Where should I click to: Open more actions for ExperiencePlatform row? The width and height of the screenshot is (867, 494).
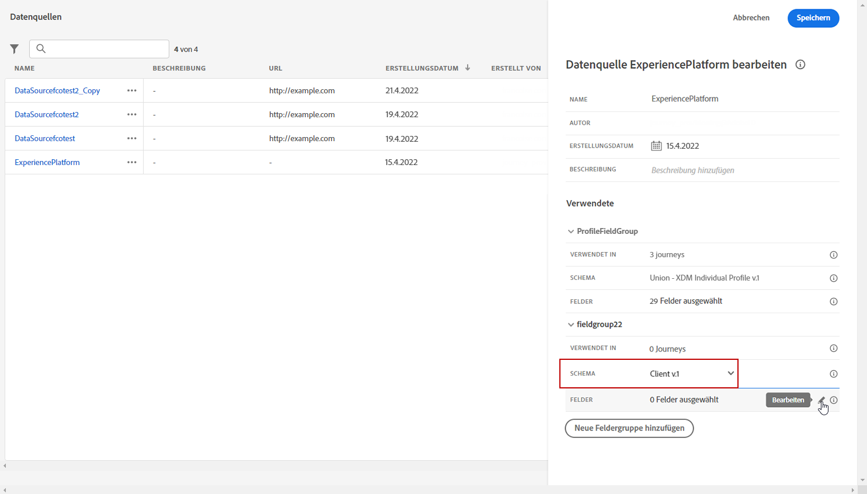(132, 162)
